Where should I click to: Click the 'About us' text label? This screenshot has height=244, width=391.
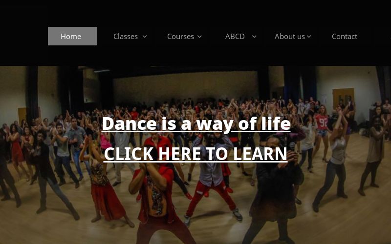pyautogui.click(x=289, y=37)
